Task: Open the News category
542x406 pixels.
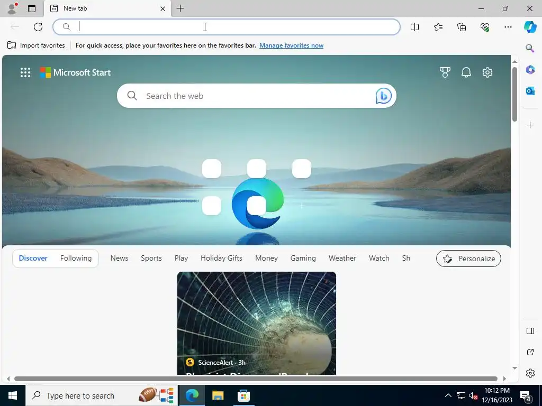Action: (119, 258)
